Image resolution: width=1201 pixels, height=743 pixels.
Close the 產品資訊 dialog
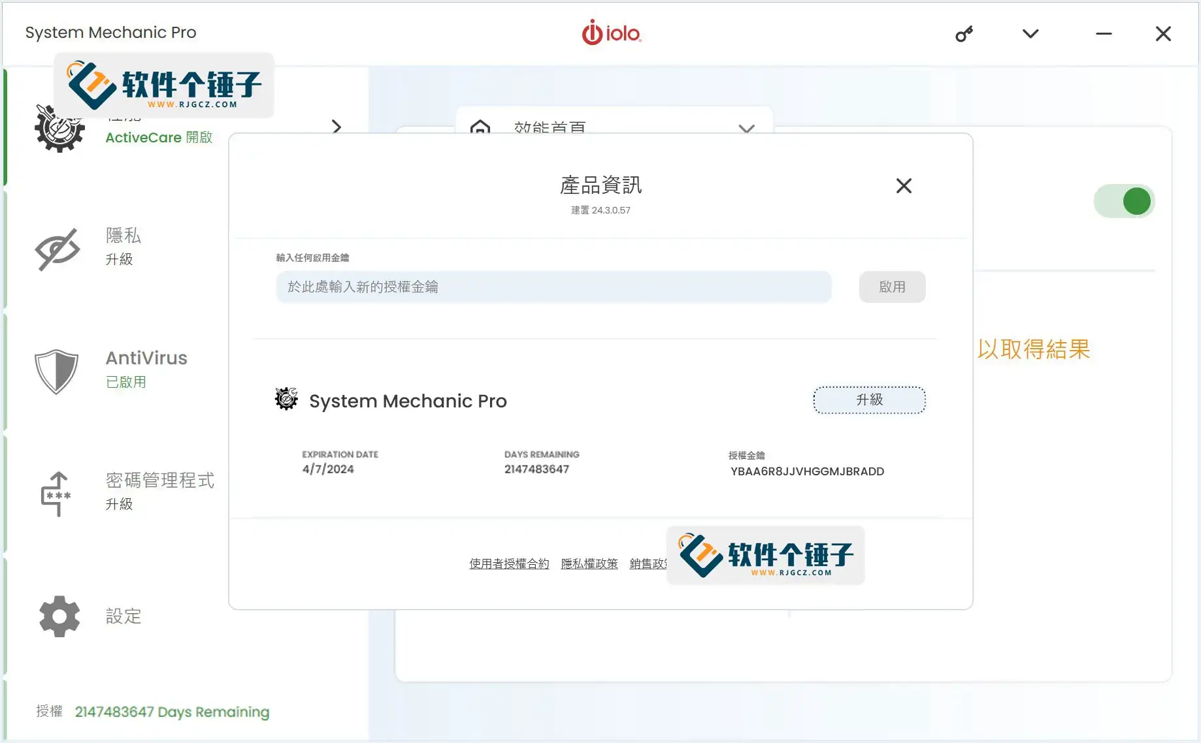pyautogui.click(x=904, y=185)
